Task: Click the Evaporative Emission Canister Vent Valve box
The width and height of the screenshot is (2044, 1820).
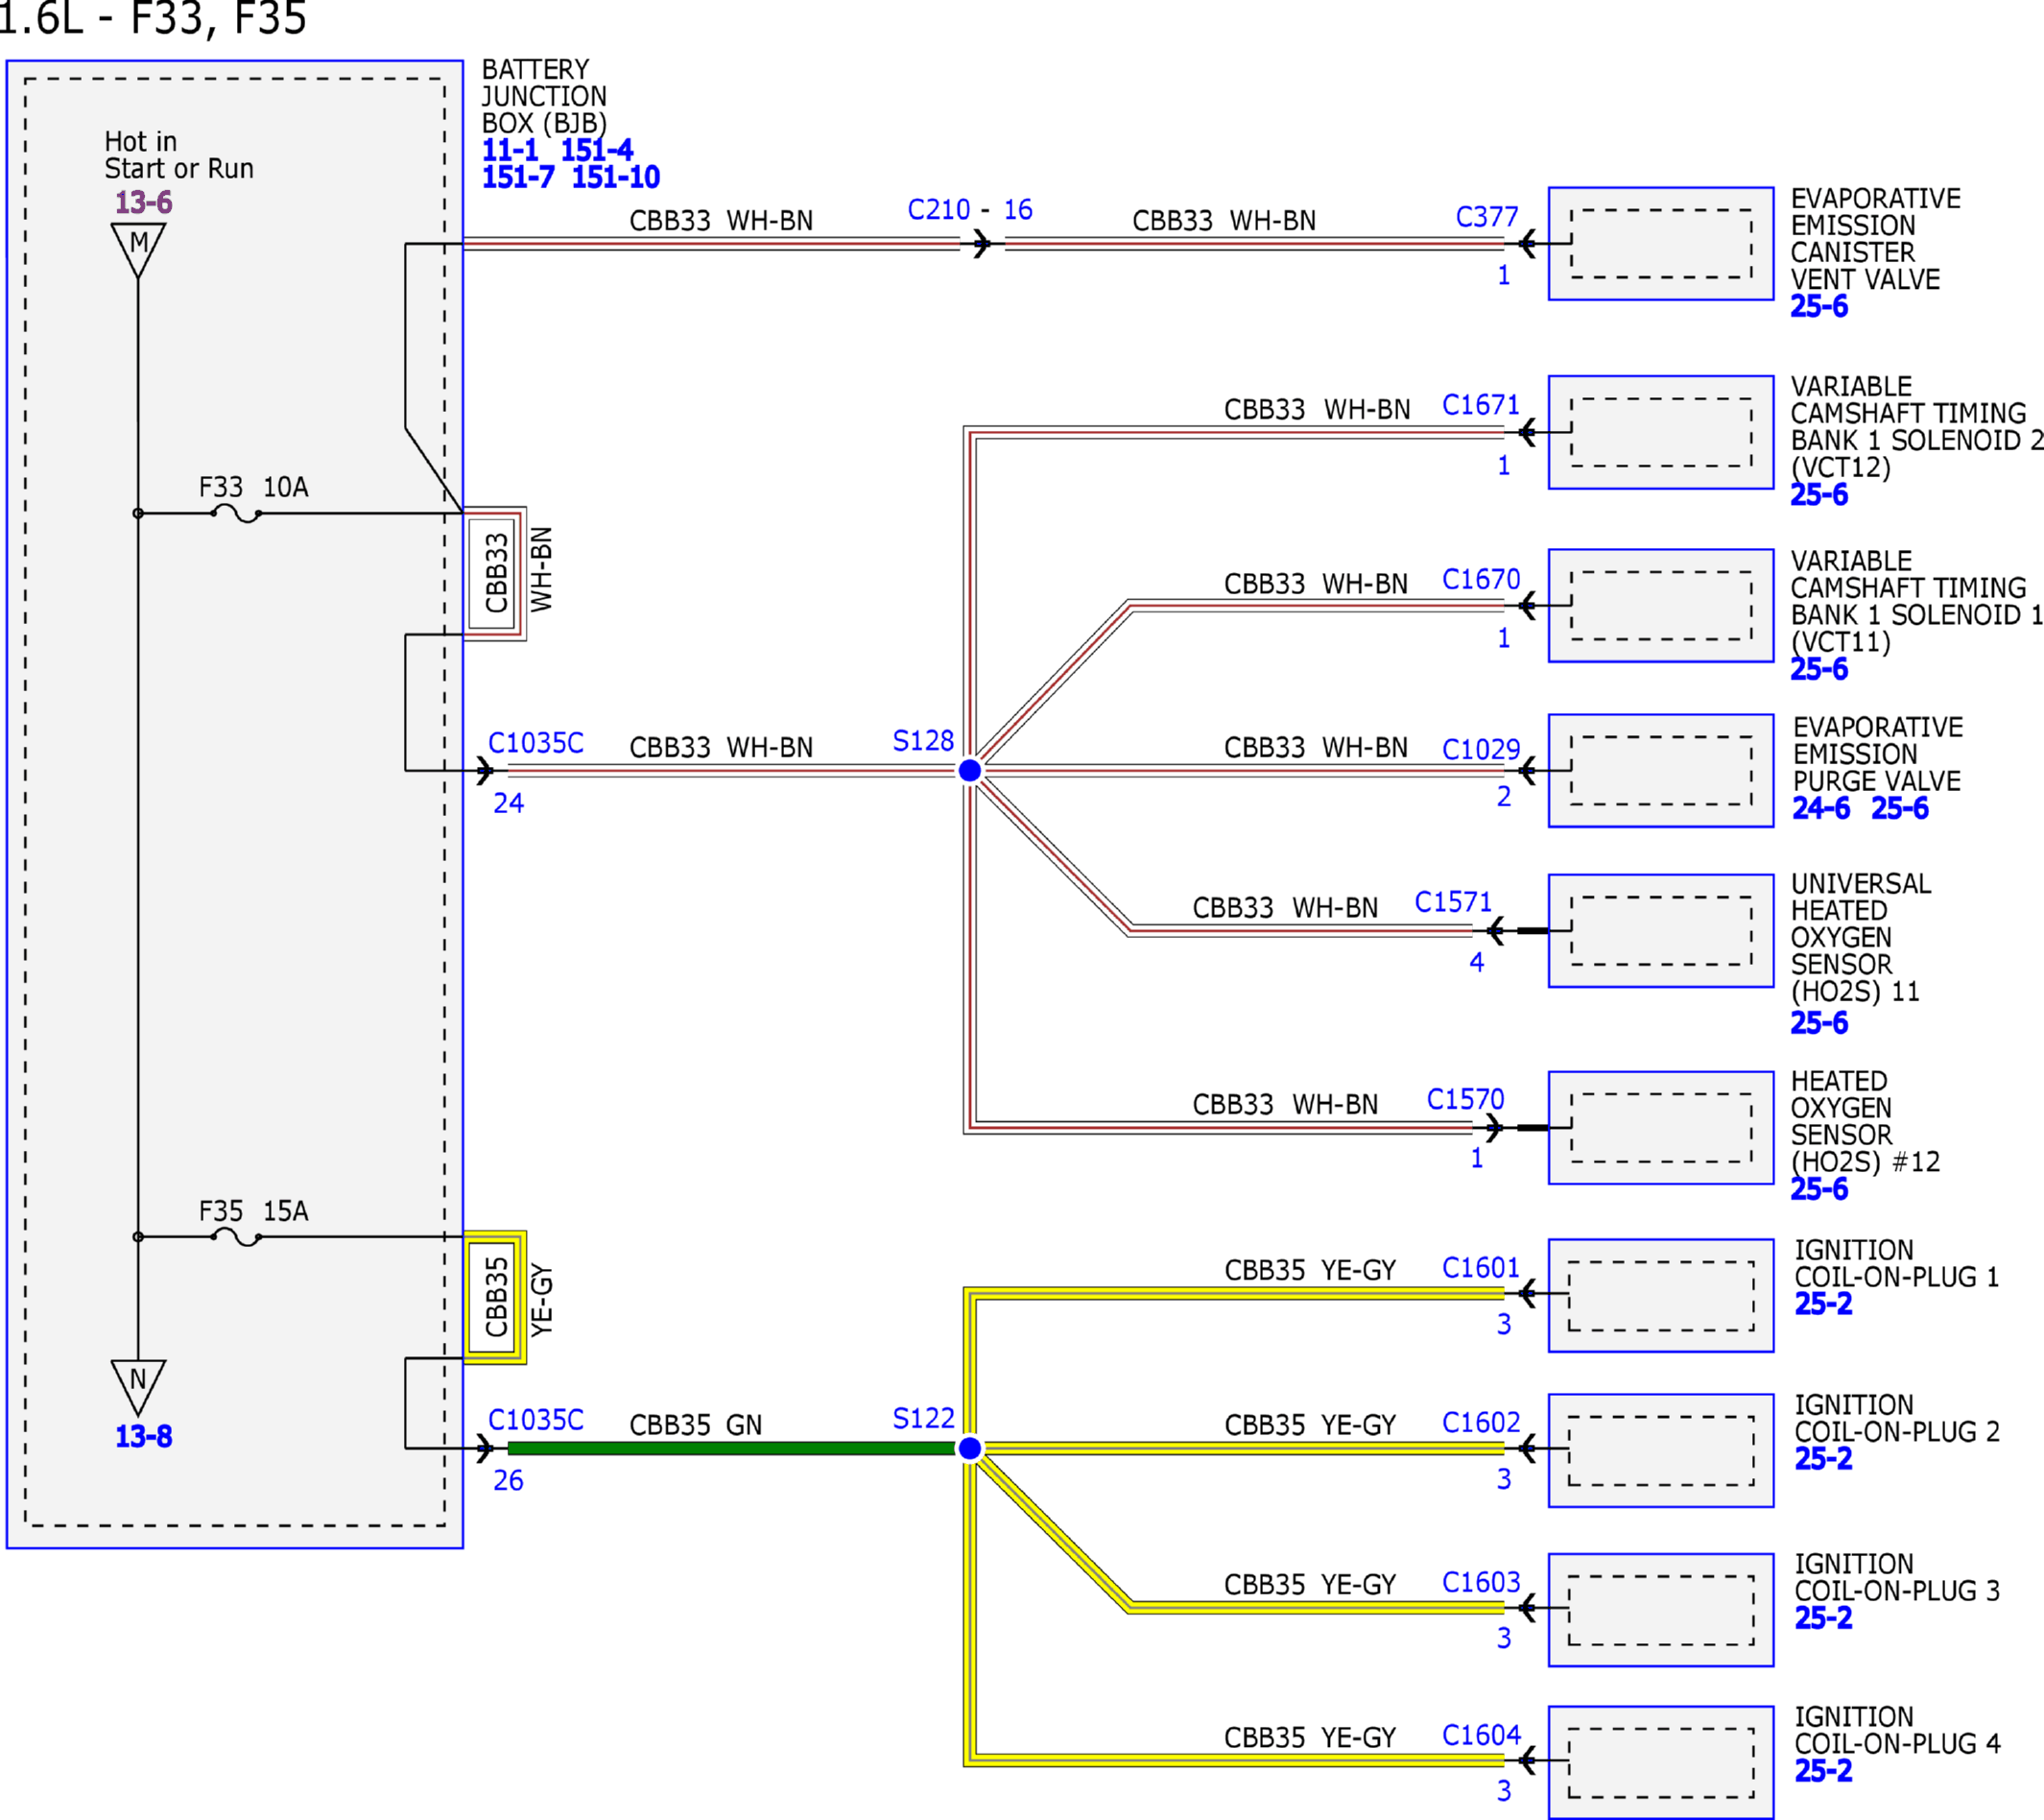Action: [x=1661, y=243]
